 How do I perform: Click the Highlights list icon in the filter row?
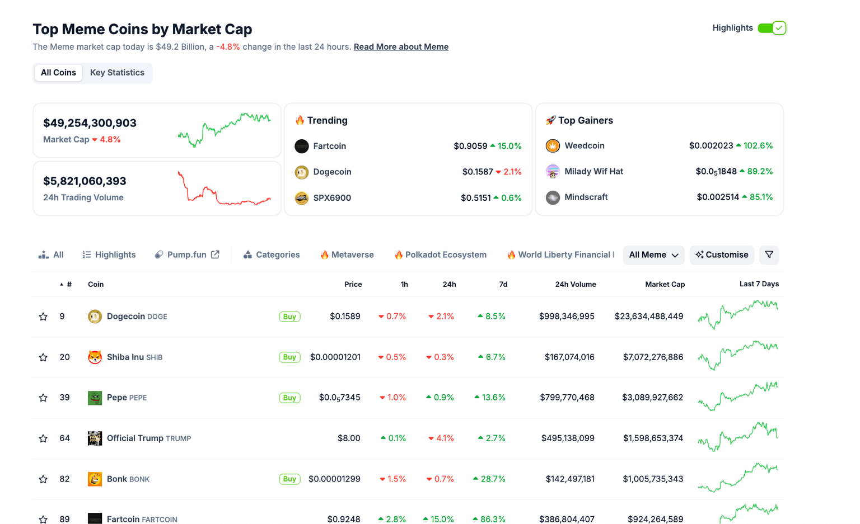(88, 254)
